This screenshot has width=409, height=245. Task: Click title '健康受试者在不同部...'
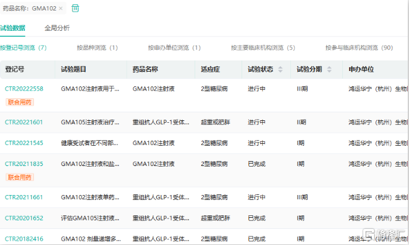point(90,143)
